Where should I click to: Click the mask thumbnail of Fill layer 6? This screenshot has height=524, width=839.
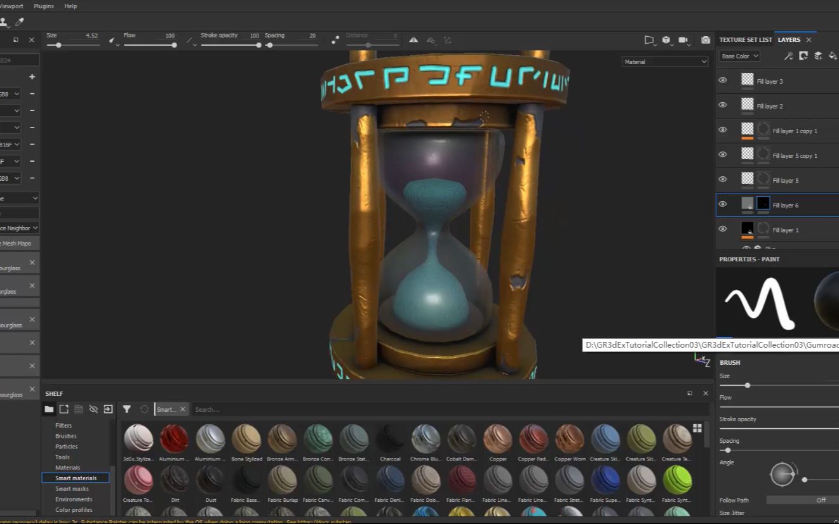coord(763,204)
